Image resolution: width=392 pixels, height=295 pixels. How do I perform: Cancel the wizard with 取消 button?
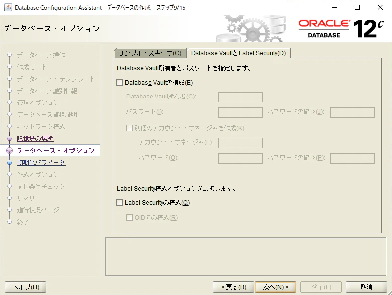click(366, 287)
